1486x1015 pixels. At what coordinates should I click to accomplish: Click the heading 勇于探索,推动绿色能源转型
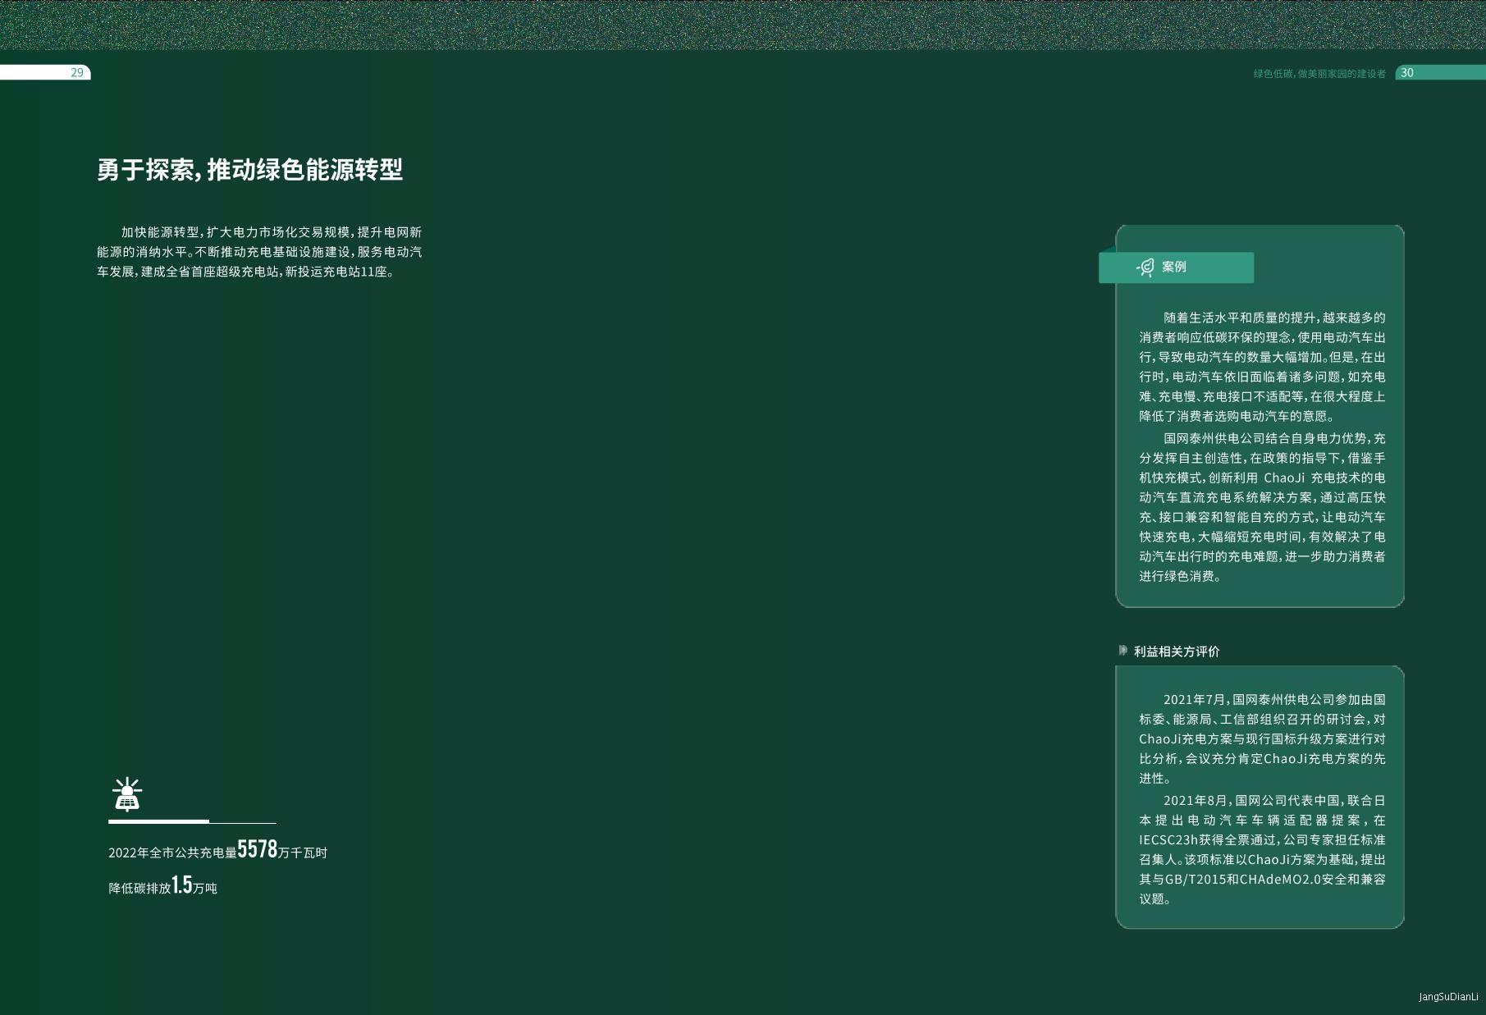[x=250, y=170]
